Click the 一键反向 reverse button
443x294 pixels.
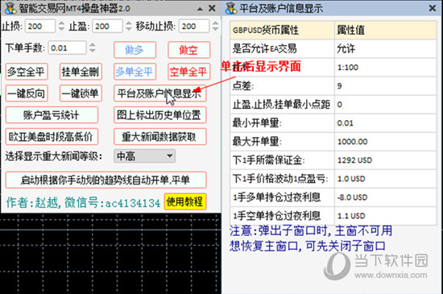pyautogui.click(x=27, y=93)
